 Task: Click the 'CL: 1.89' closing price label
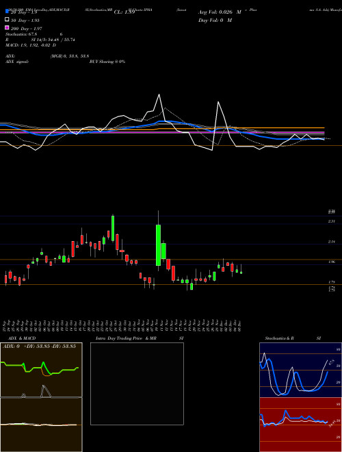point(124,12)
